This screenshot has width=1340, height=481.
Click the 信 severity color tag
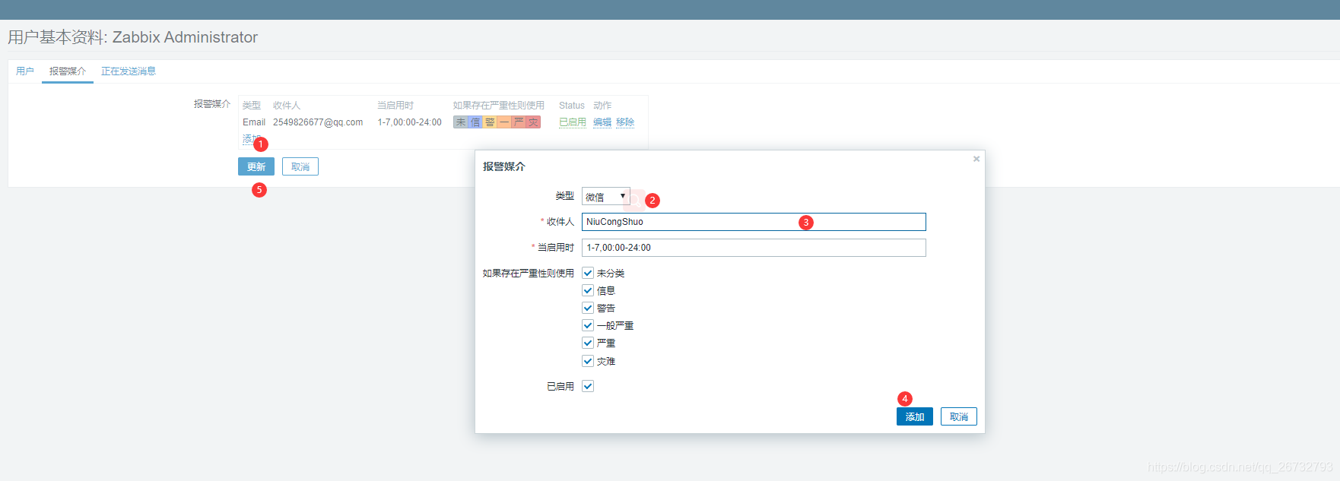pyautogui.click(x=475, y=122)
